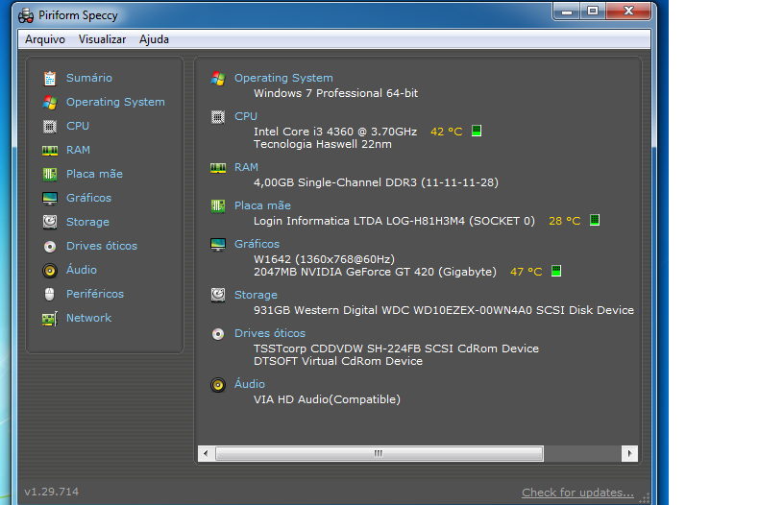784x505 pixels.
Task: Show Gráficos details from sidebar
Action: tap(88, 198)
